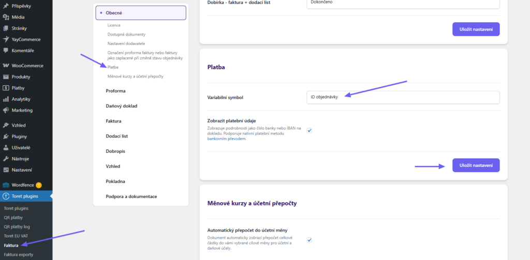Jump to Měnové kurzy a účetní přepočty
The height and width of the screenshot is (260, 530).
(x=135, y=77)
